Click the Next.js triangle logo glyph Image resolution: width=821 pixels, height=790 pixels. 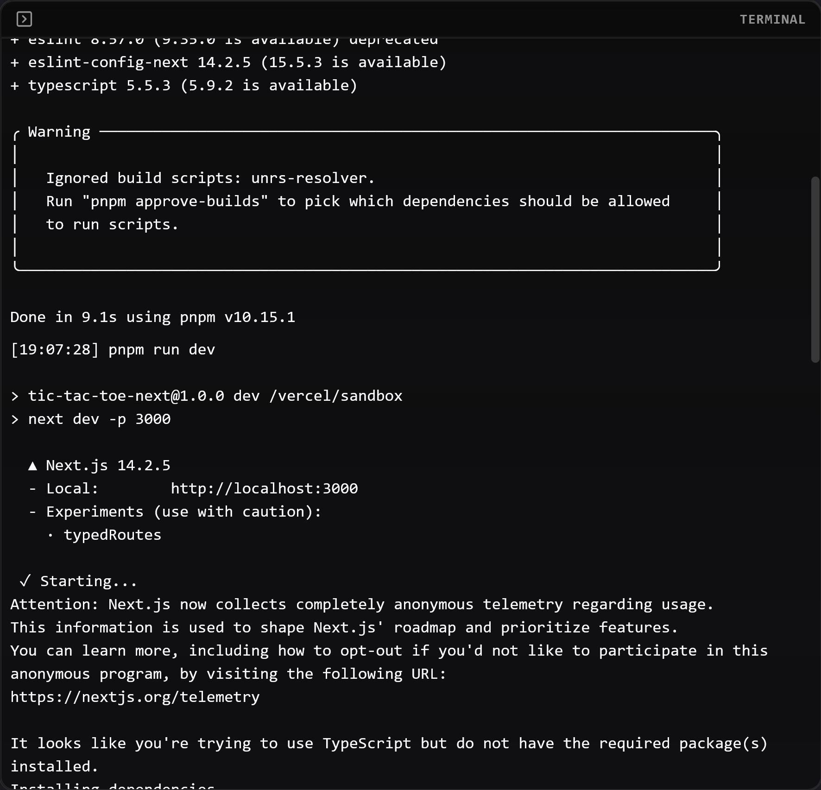(x=32, y=466)
